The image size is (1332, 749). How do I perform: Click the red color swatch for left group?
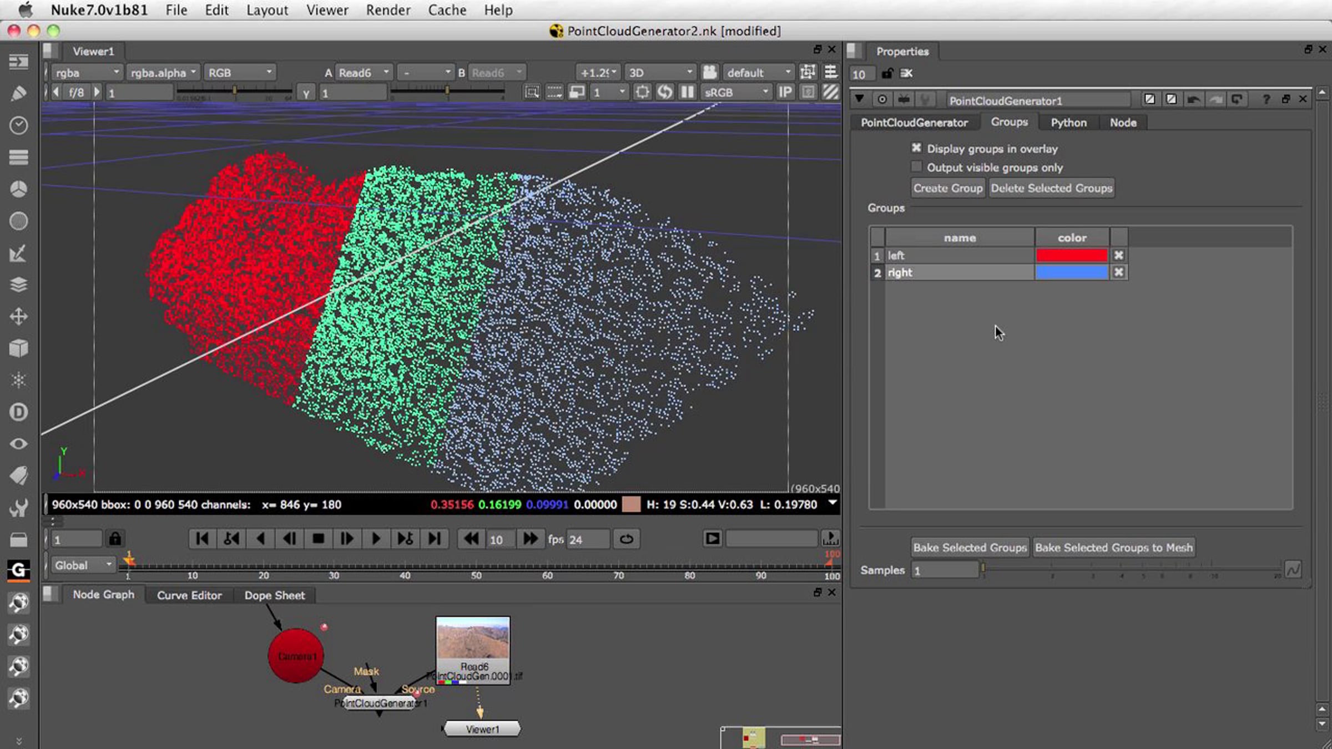click(x=1072, y=255)
